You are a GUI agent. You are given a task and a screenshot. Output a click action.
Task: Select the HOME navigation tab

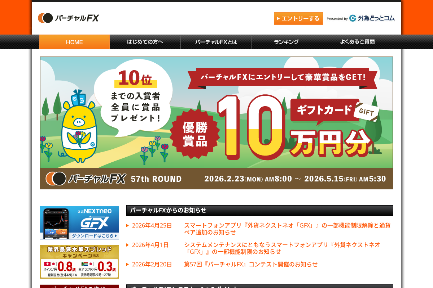tap(74, 42)
